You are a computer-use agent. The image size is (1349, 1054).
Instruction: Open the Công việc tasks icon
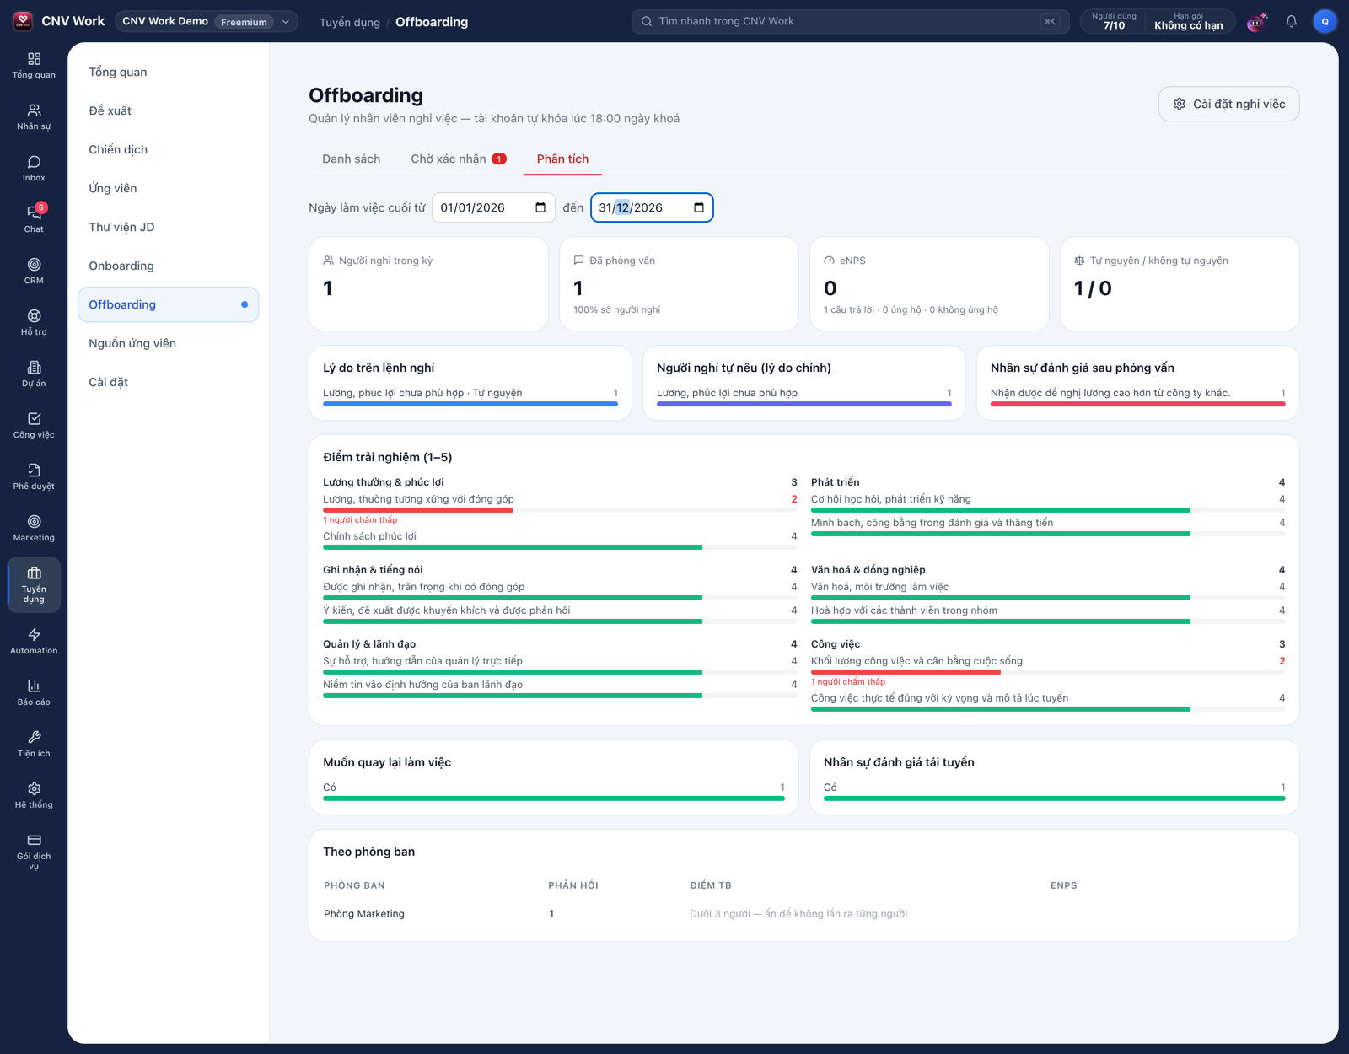click(x=34, y=426)
